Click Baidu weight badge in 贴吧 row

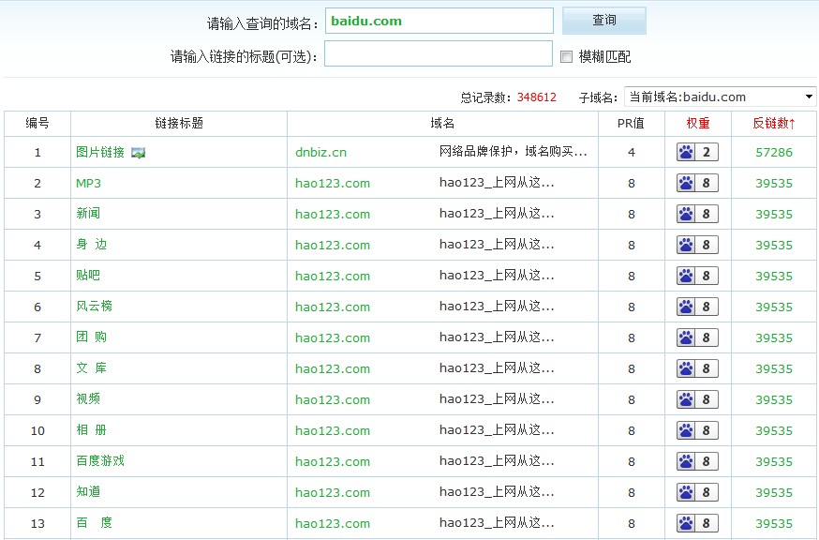click(x=697, y=276)
